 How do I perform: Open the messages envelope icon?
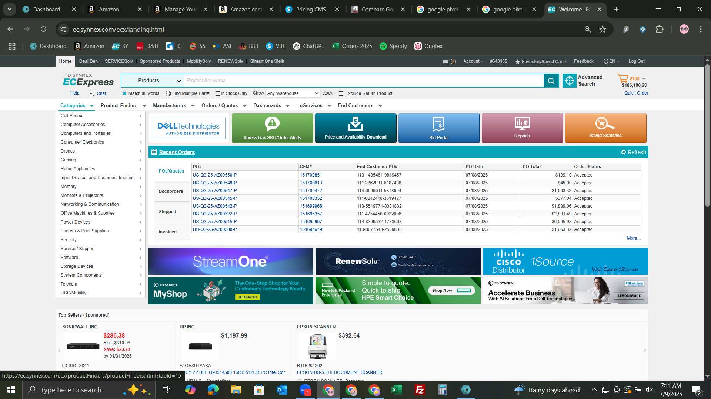pos(446,61)
